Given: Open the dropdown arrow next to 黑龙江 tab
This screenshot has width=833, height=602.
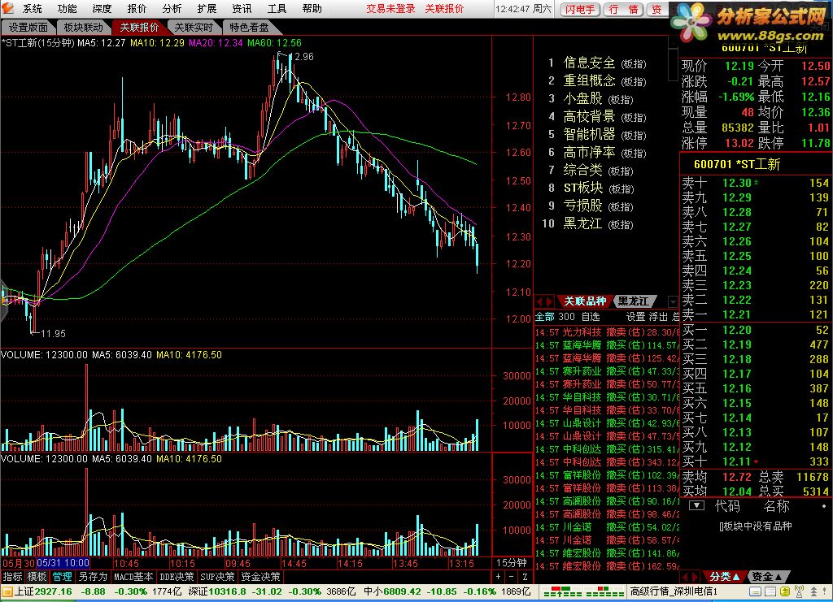Looking at the screenshot, I should (673, 301).
